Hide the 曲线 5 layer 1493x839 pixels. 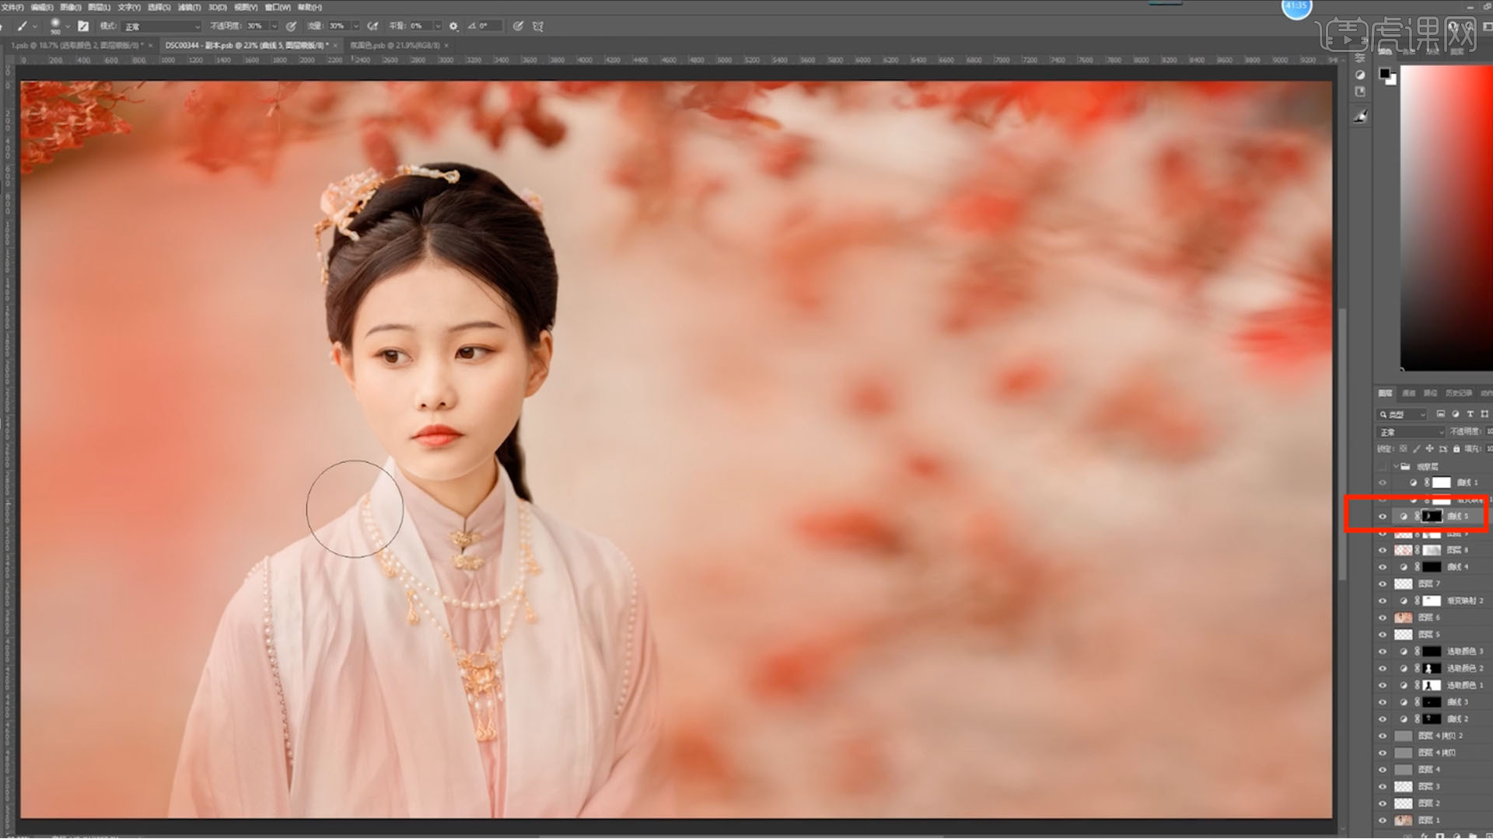(x=1383, y=517)
